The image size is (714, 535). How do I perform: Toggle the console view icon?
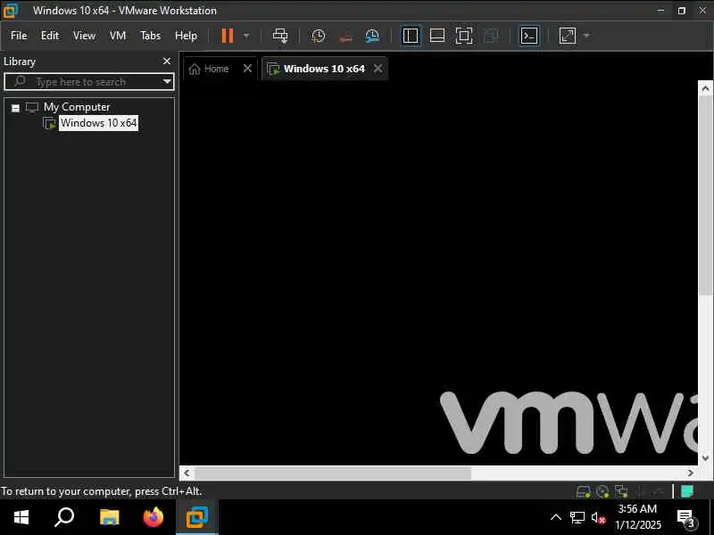click(x=529, y=36)
